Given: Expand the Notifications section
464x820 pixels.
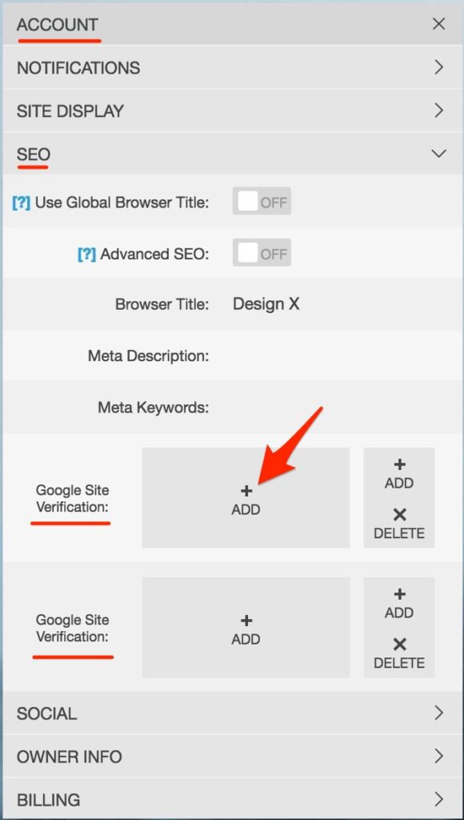Looking at the screenshot, I should (x=232, y=67).
